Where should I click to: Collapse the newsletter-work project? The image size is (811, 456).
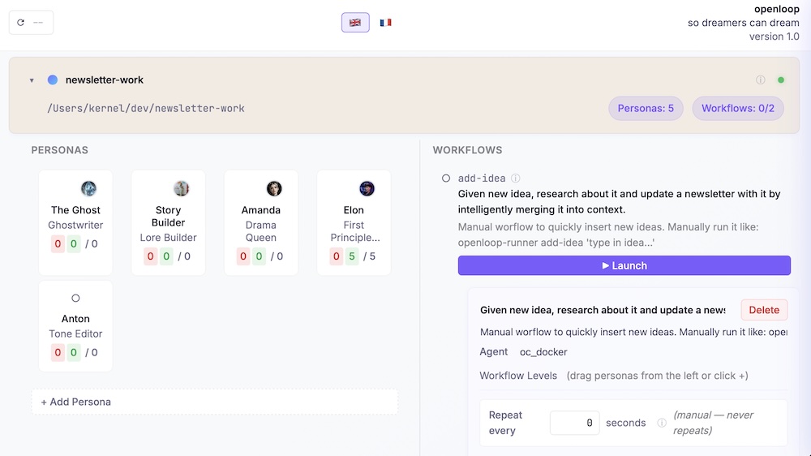point(32,80)
